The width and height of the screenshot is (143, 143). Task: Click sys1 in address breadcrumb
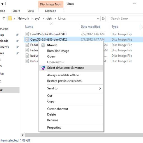pyautogui.click(x=38, y=19)
